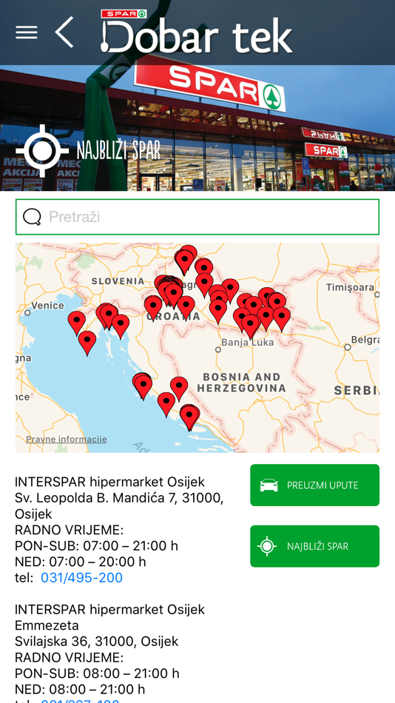Tap the crosshair icon beside Najbliži Spar banner
Screen dimensions: 395x703
click(x=42, y=151)
